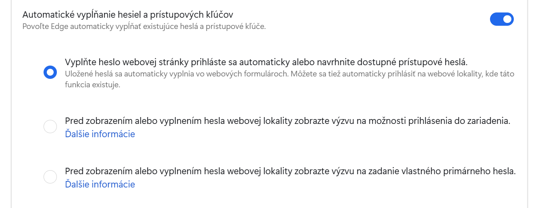
Task: Select the 'Vyplňte heslo webovej stránky' radio button
Action: [50, 72]
